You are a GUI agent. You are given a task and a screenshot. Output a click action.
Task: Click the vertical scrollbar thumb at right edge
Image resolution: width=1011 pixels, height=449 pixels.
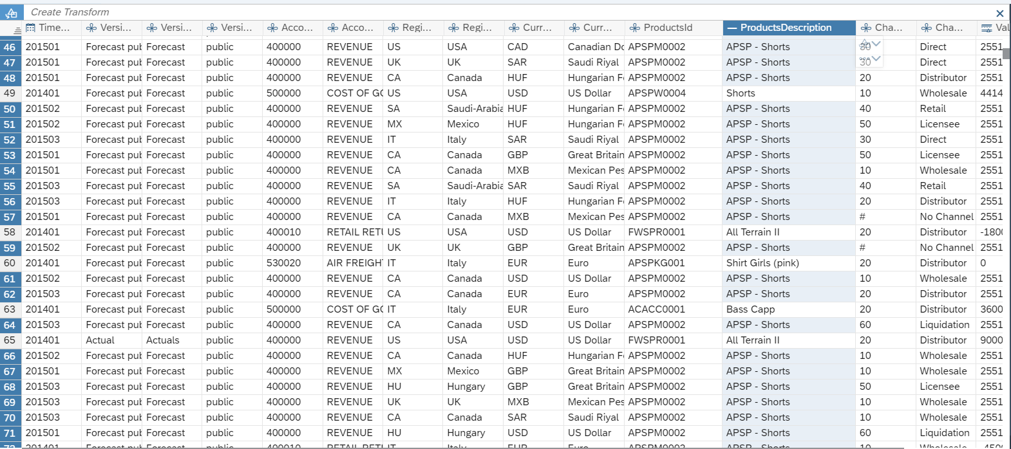[1007, 54]
